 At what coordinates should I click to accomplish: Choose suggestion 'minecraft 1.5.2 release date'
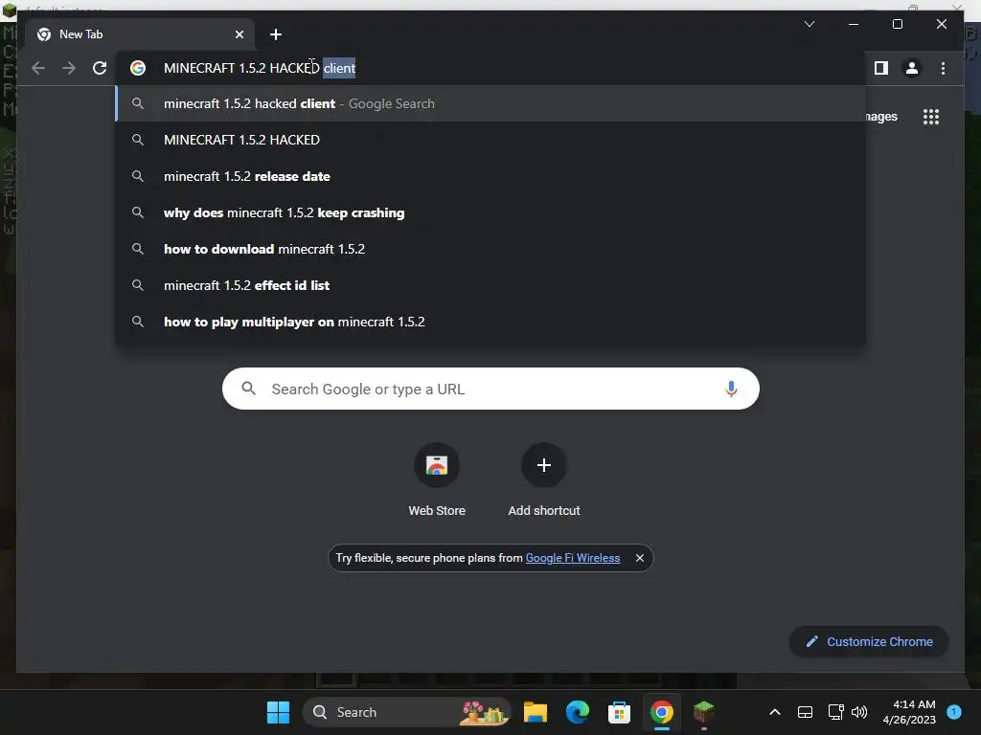click(x=490, y=176)
